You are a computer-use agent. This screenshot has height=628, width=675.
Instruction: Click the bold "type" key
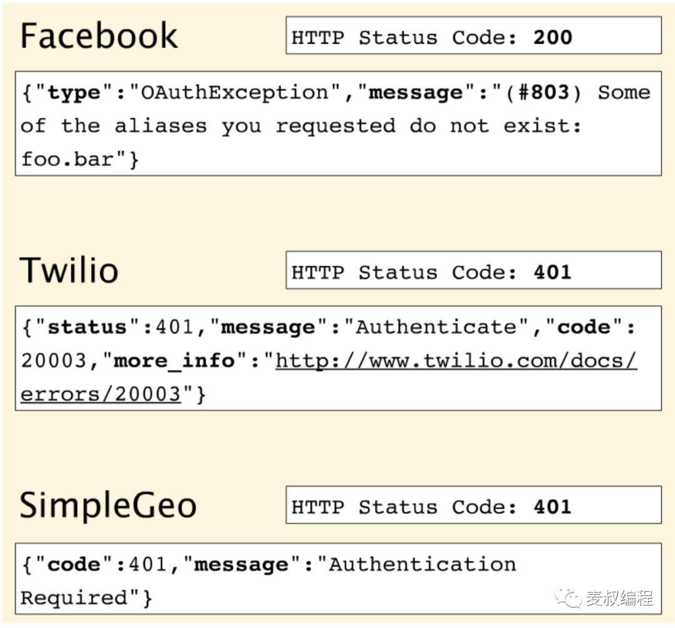point(74,93)
